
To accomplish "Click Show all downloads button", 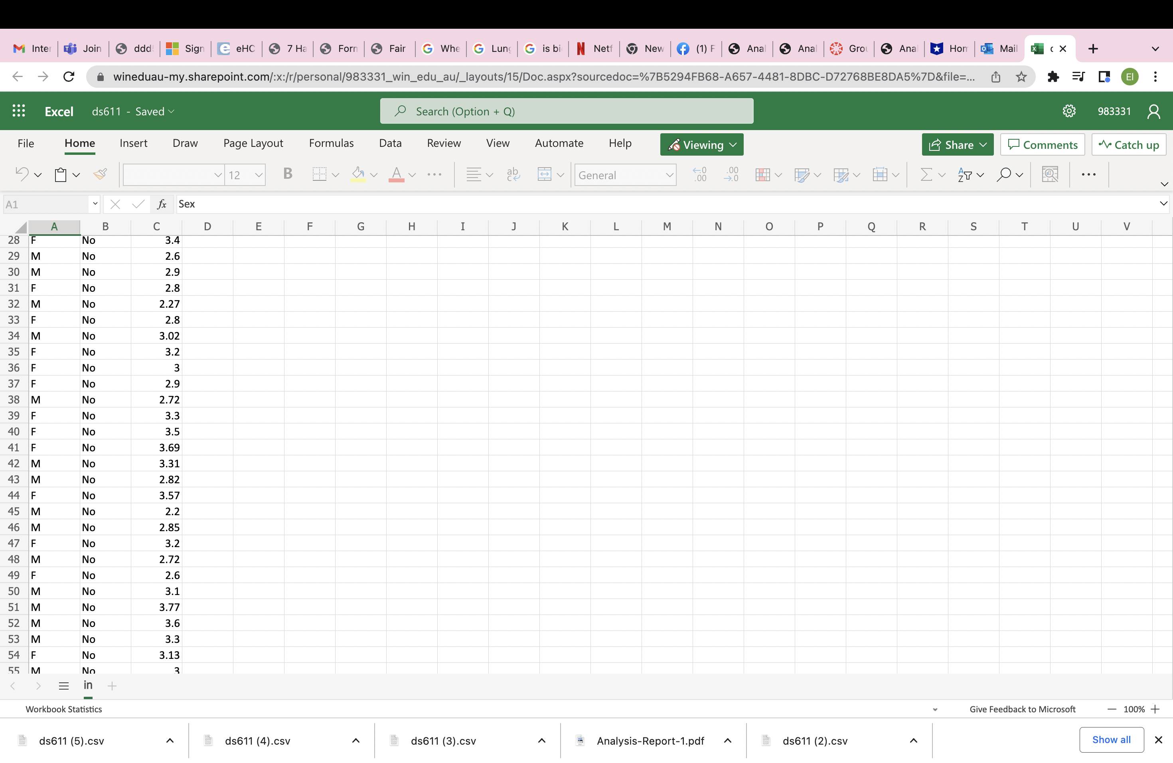I will [x=1111, y=739].
